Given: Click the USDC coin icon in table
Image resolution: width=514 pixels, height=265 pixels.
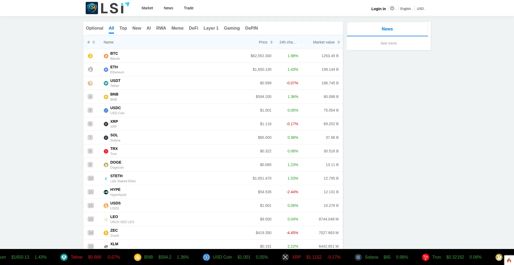Looking at the screenshot, I should [106, 110].
